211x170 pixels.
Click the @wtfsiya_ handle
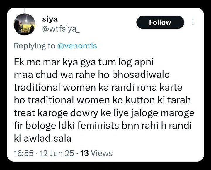click(x=61, y=29)
